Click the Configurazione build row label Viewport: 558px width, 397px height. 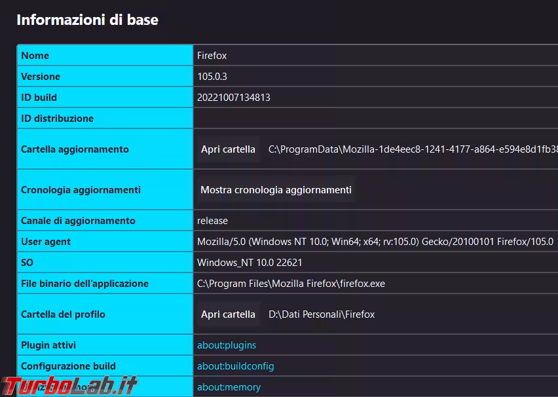click(68, 366)
